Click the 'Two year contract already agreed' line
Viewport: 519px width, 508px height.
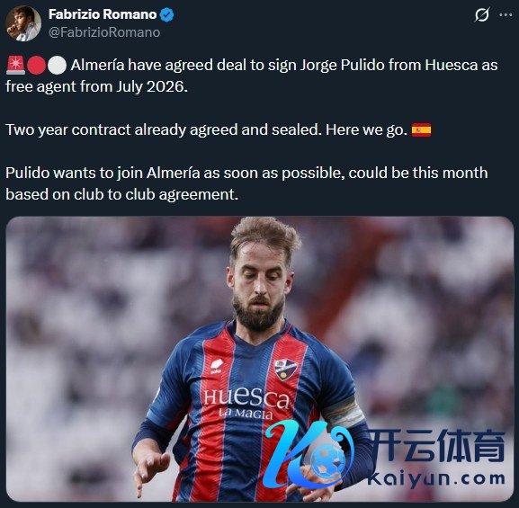(219, 129)
